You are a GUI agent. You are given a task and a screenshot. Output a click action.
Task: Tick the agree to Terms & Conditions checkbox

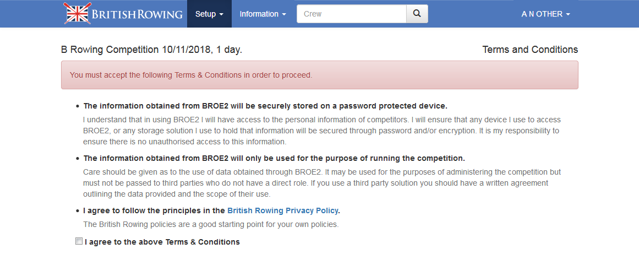tap(79, 241)
